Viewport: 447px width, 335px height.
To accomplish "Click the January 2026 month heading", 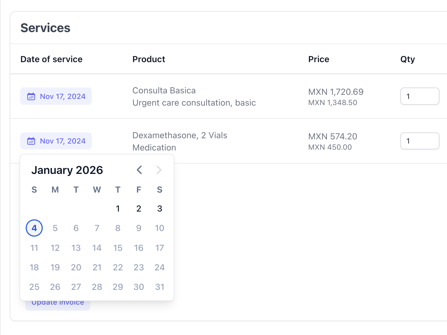I will 67,170.
